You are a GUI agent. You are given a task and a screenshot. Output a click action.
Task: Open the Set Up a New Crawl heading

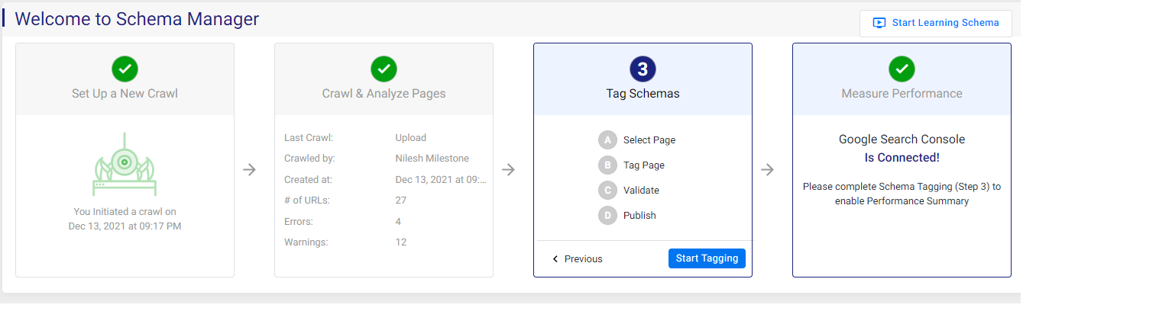point(125,94)
